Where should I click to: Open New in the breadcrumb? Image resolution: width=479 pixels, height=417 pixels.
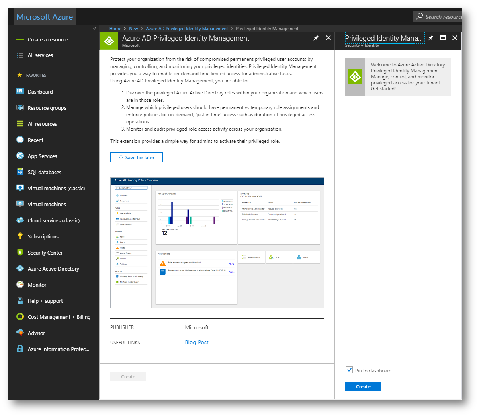tap(133, 29)
